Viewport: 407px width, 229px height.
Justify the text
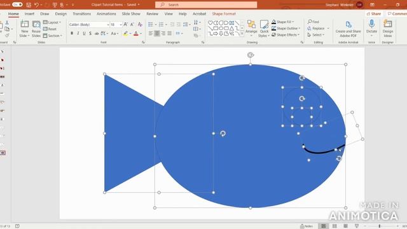click(x=170, y=33)
